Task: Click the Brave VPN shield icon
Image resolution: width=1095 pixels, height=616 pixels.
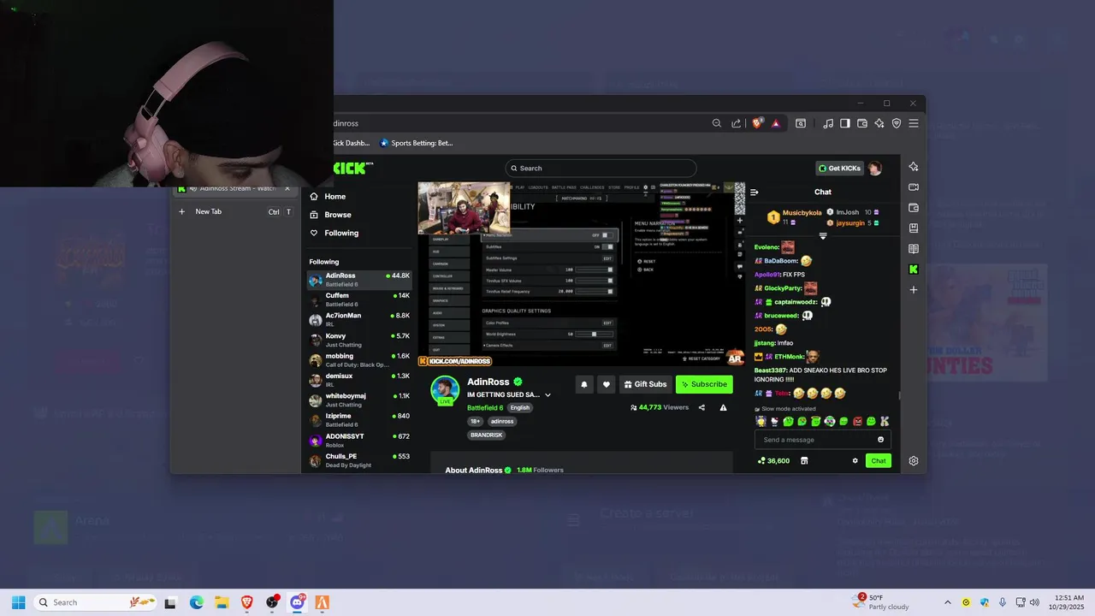Action: point(897,123)
